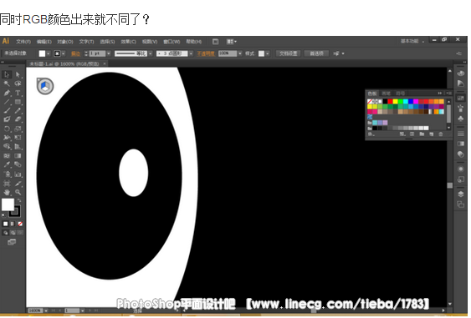This screenshot has width=471, height=318.
Task: Select the Type tool
Action: [18, 93]
